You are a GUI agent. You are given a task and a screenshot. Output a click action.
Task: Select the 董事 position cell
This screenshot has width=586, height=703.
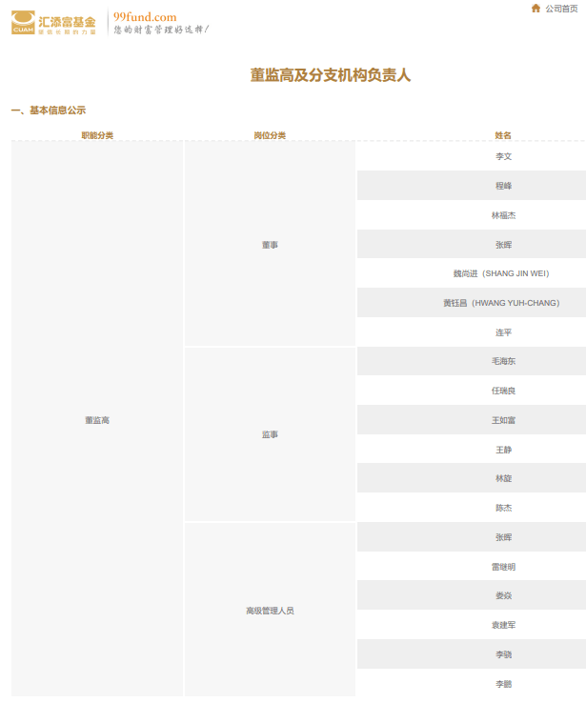[270, 245]
